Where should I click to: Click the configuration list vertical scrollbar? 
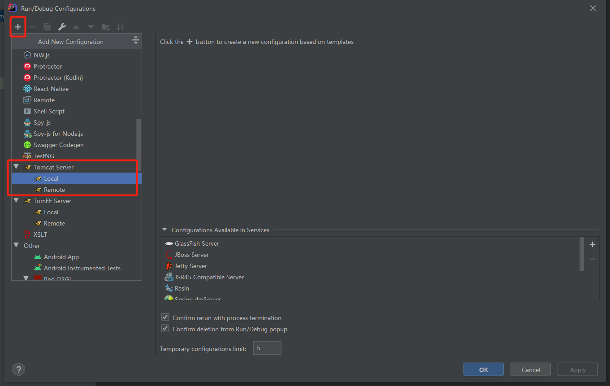pyautogui.click(x=138, y=144)
